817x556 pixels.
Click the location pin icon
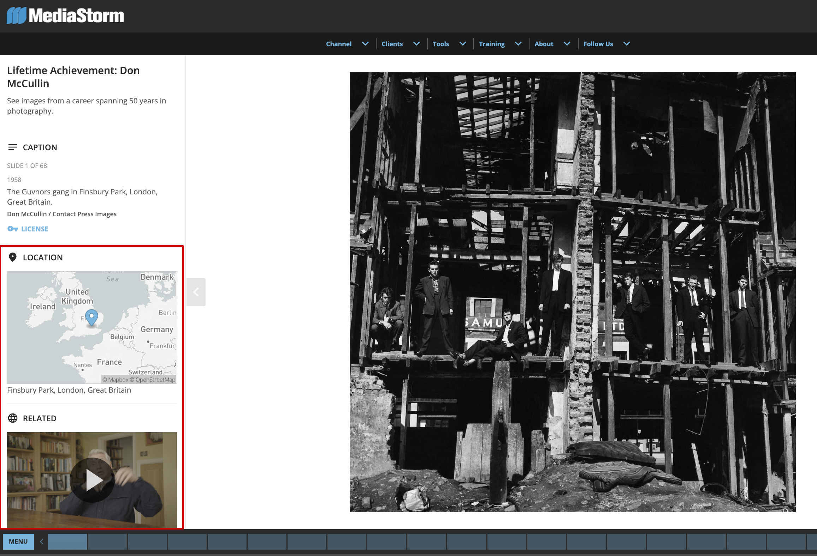pos(12,257)
